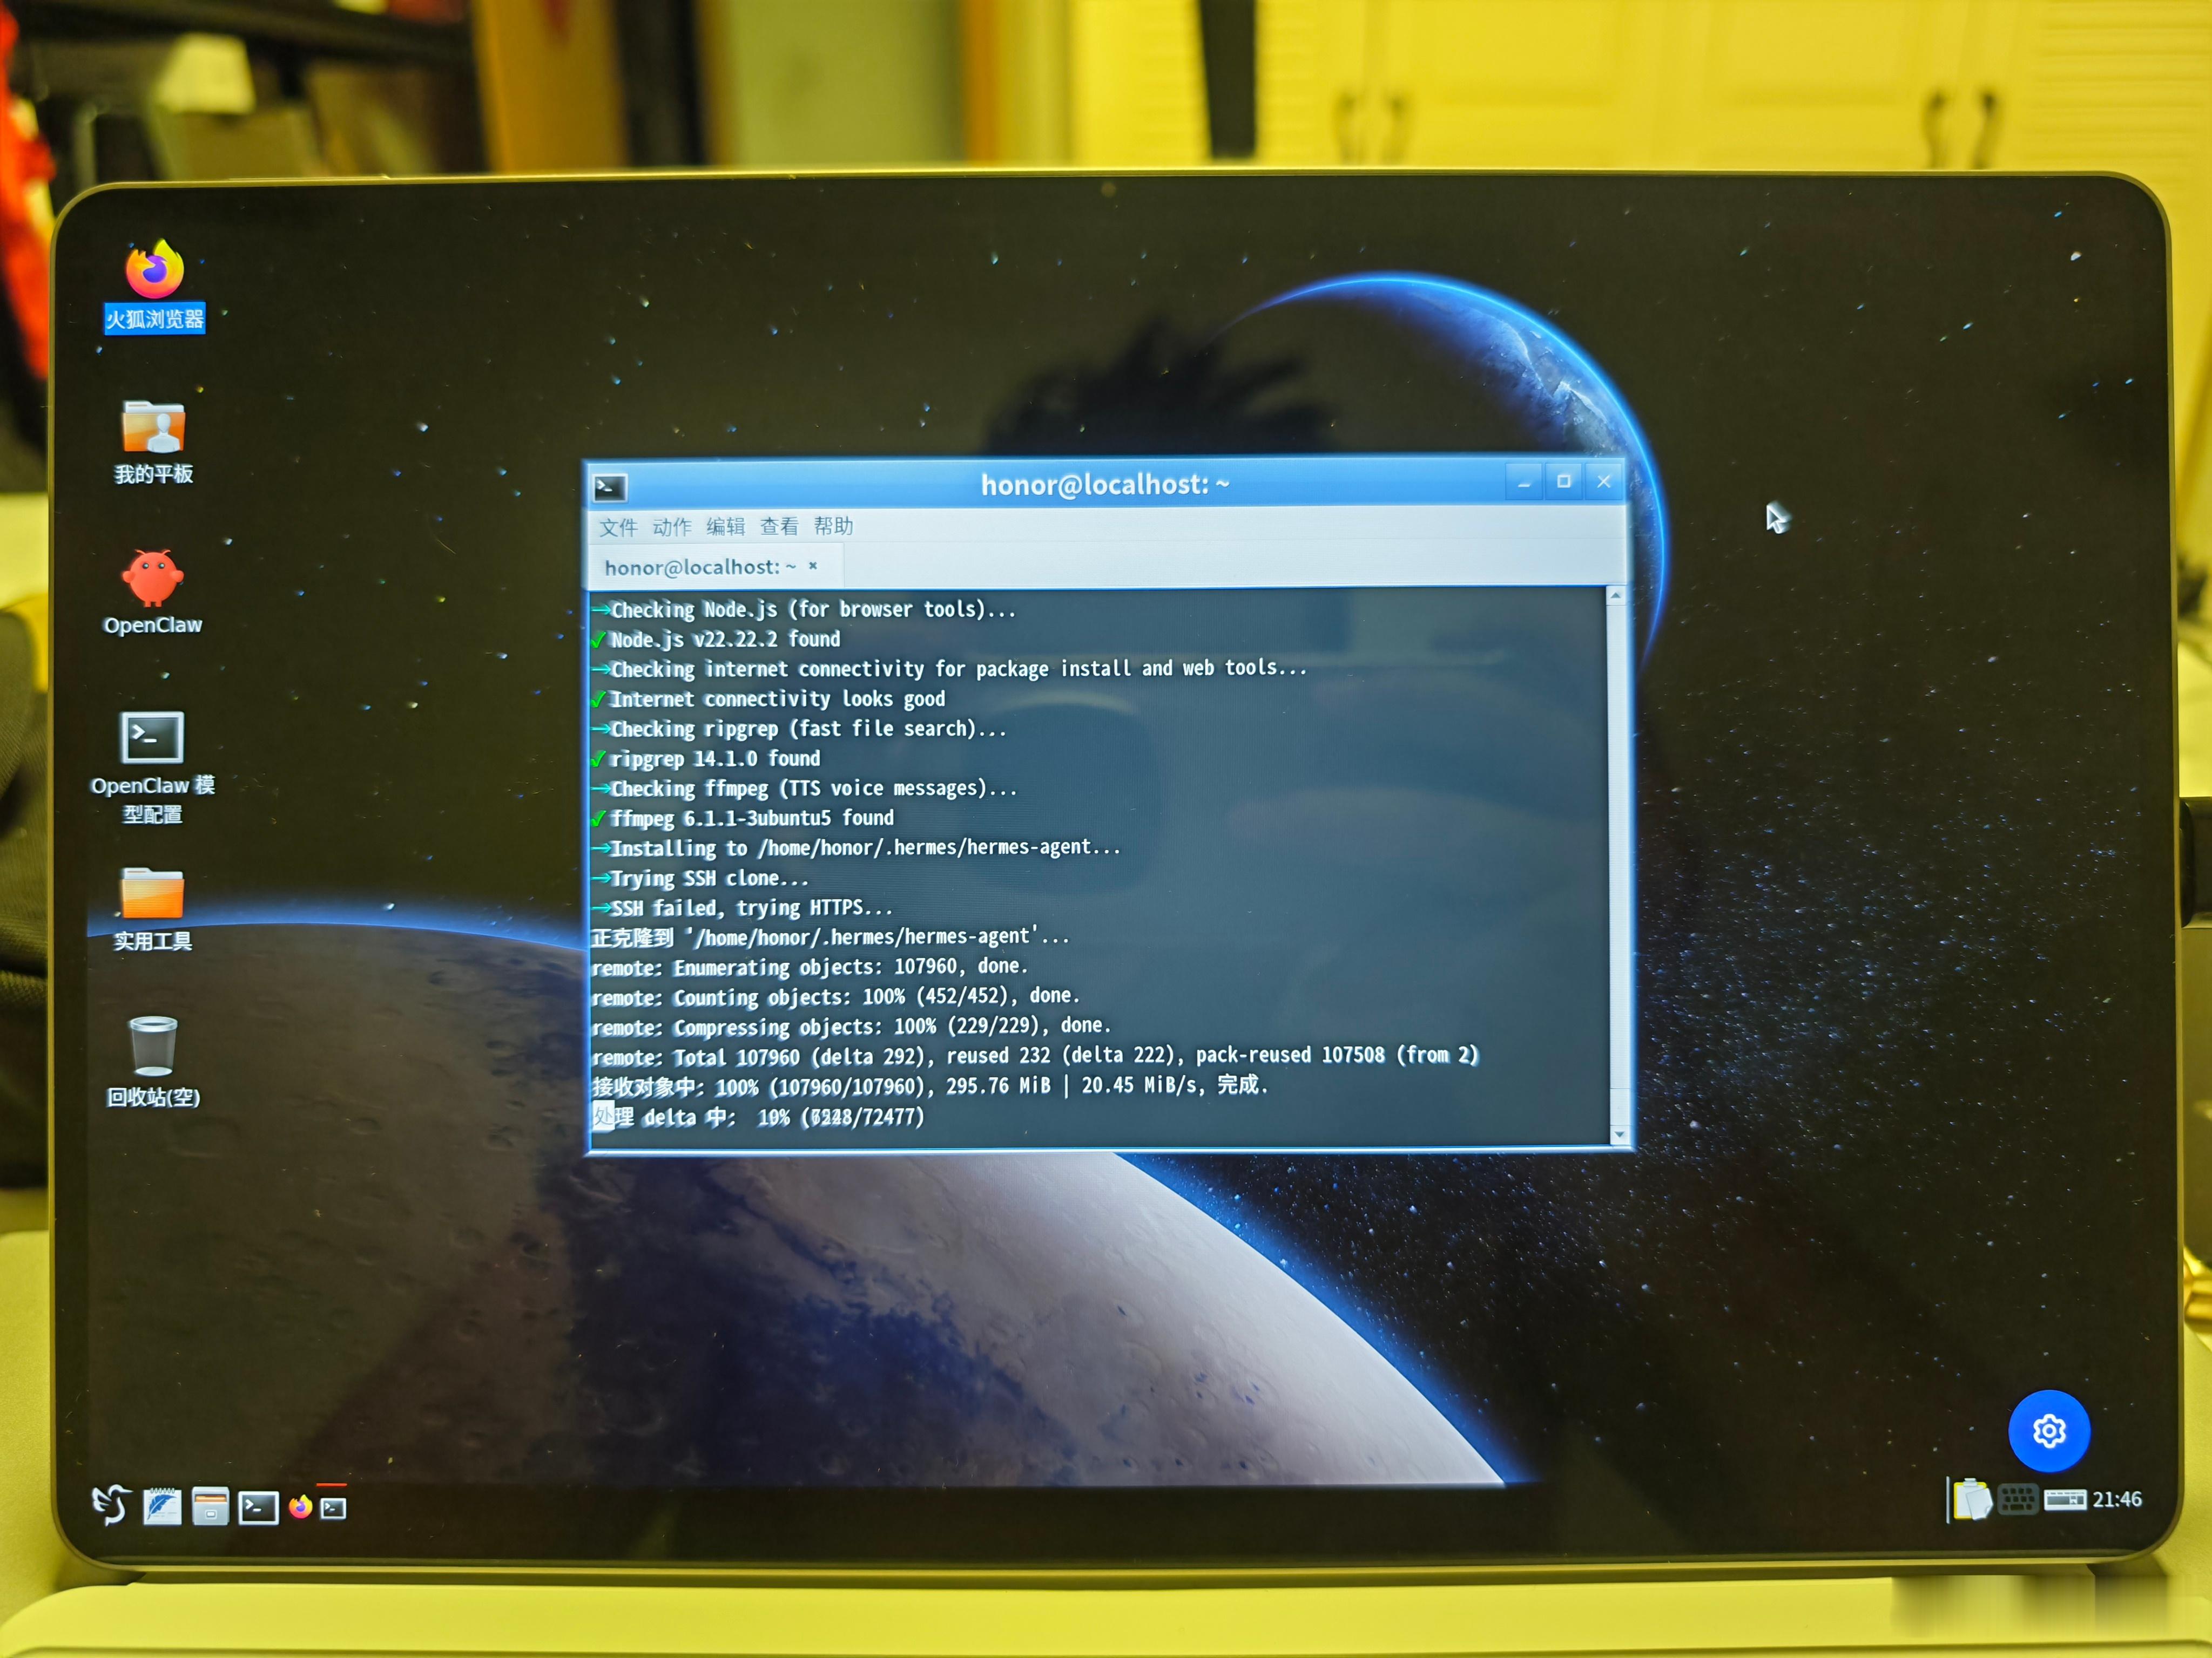2212x1658 pixels.
Task: Click the terminal vertical scrollbar track
Action: (1617, 866)
